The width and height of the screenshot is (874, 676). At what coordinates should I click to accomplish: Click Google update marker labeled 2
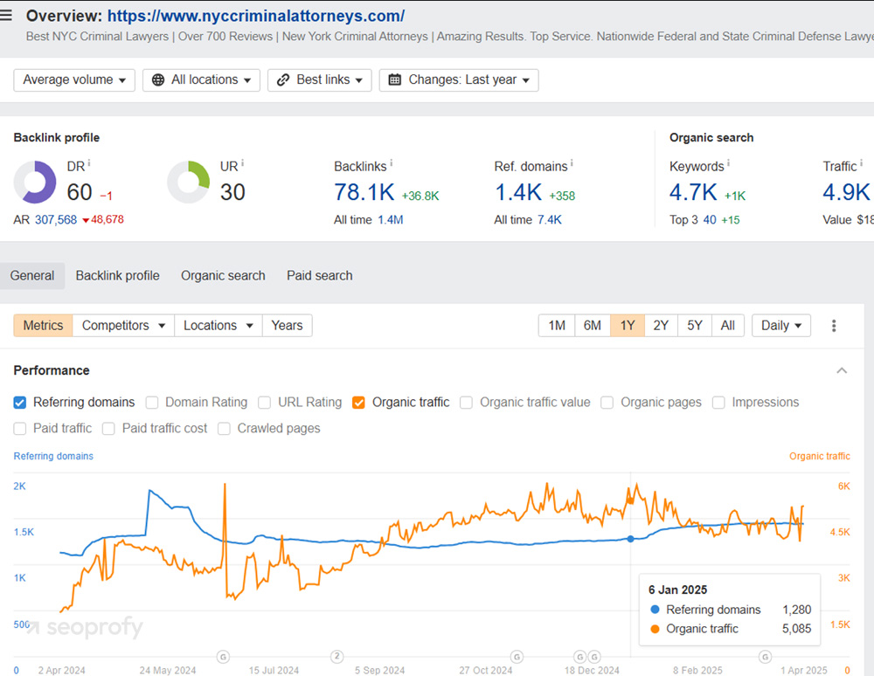click(x=336, y=656)
